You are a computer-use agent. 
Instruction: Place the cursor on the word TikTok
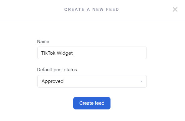point(48,53)
